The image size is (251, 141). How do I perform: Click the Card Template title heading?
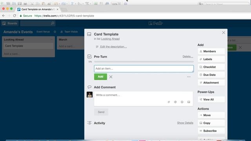click(106, 34)
